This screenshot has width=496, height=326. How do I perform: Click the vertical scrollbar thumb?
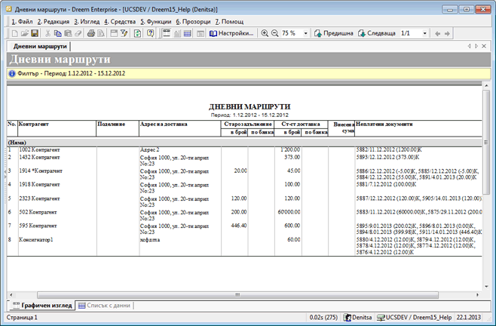coord(486,142)
